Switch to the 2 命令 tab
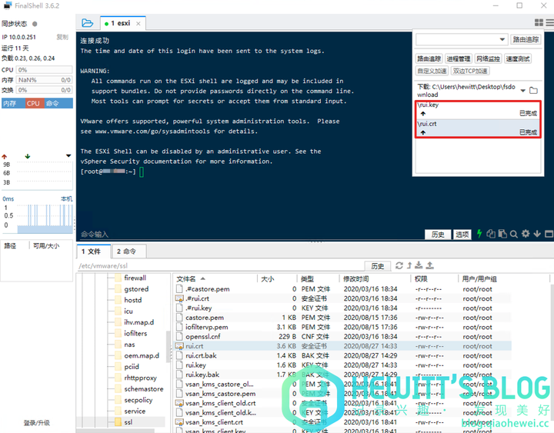 click(126, 251)
